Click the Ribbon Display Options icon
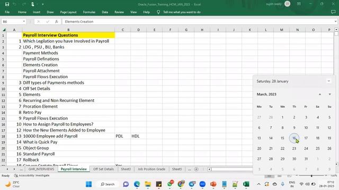 click(x=299, y=4)
